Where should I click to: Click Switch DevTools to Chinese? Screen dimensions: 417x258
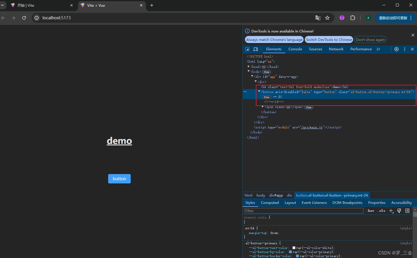coord(329,39)
